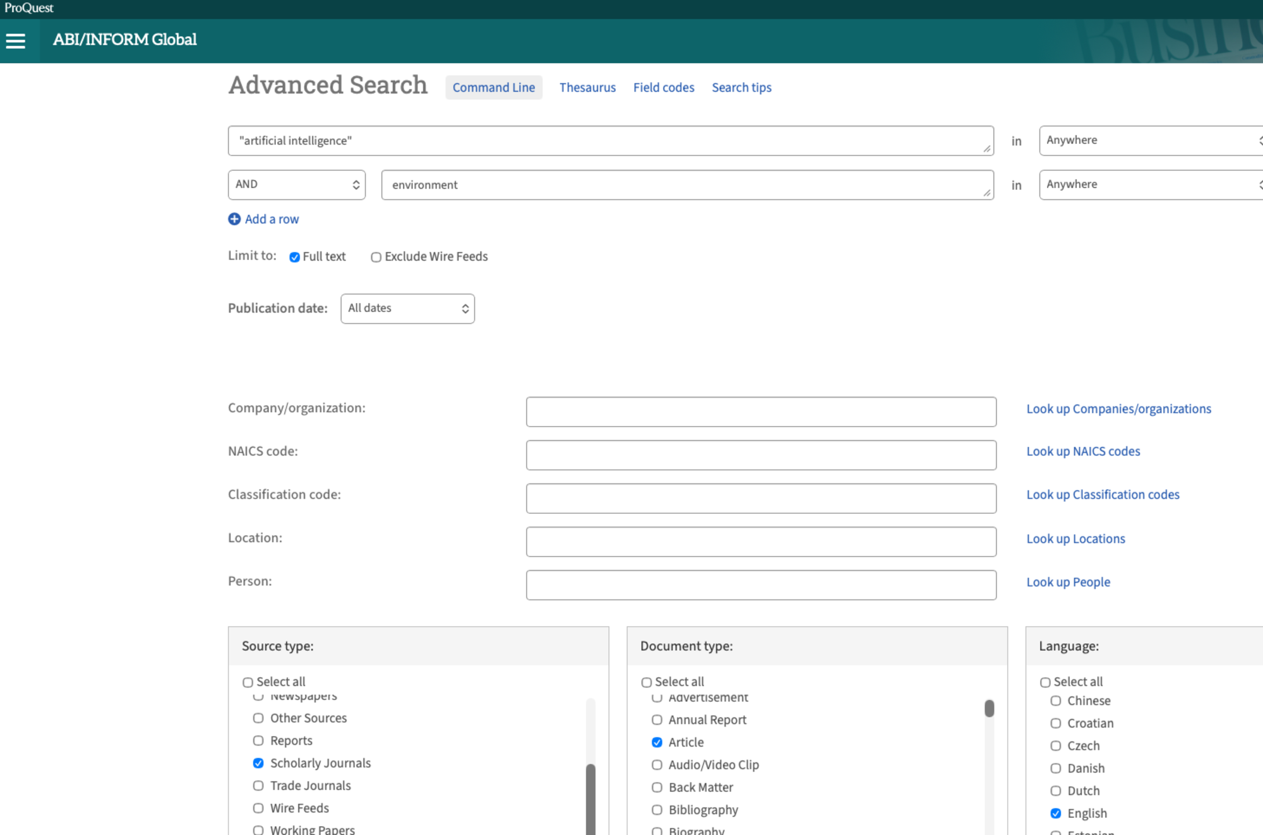
Task: Open Look up NAICS codes
Action: click(1083, 451)
